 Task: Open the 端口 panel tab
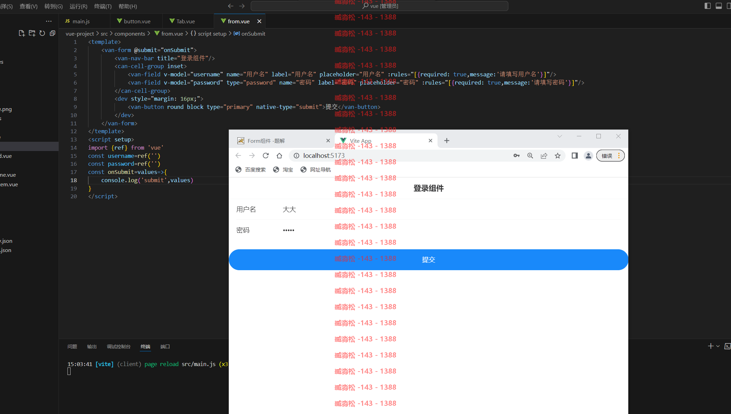[165, 347]
